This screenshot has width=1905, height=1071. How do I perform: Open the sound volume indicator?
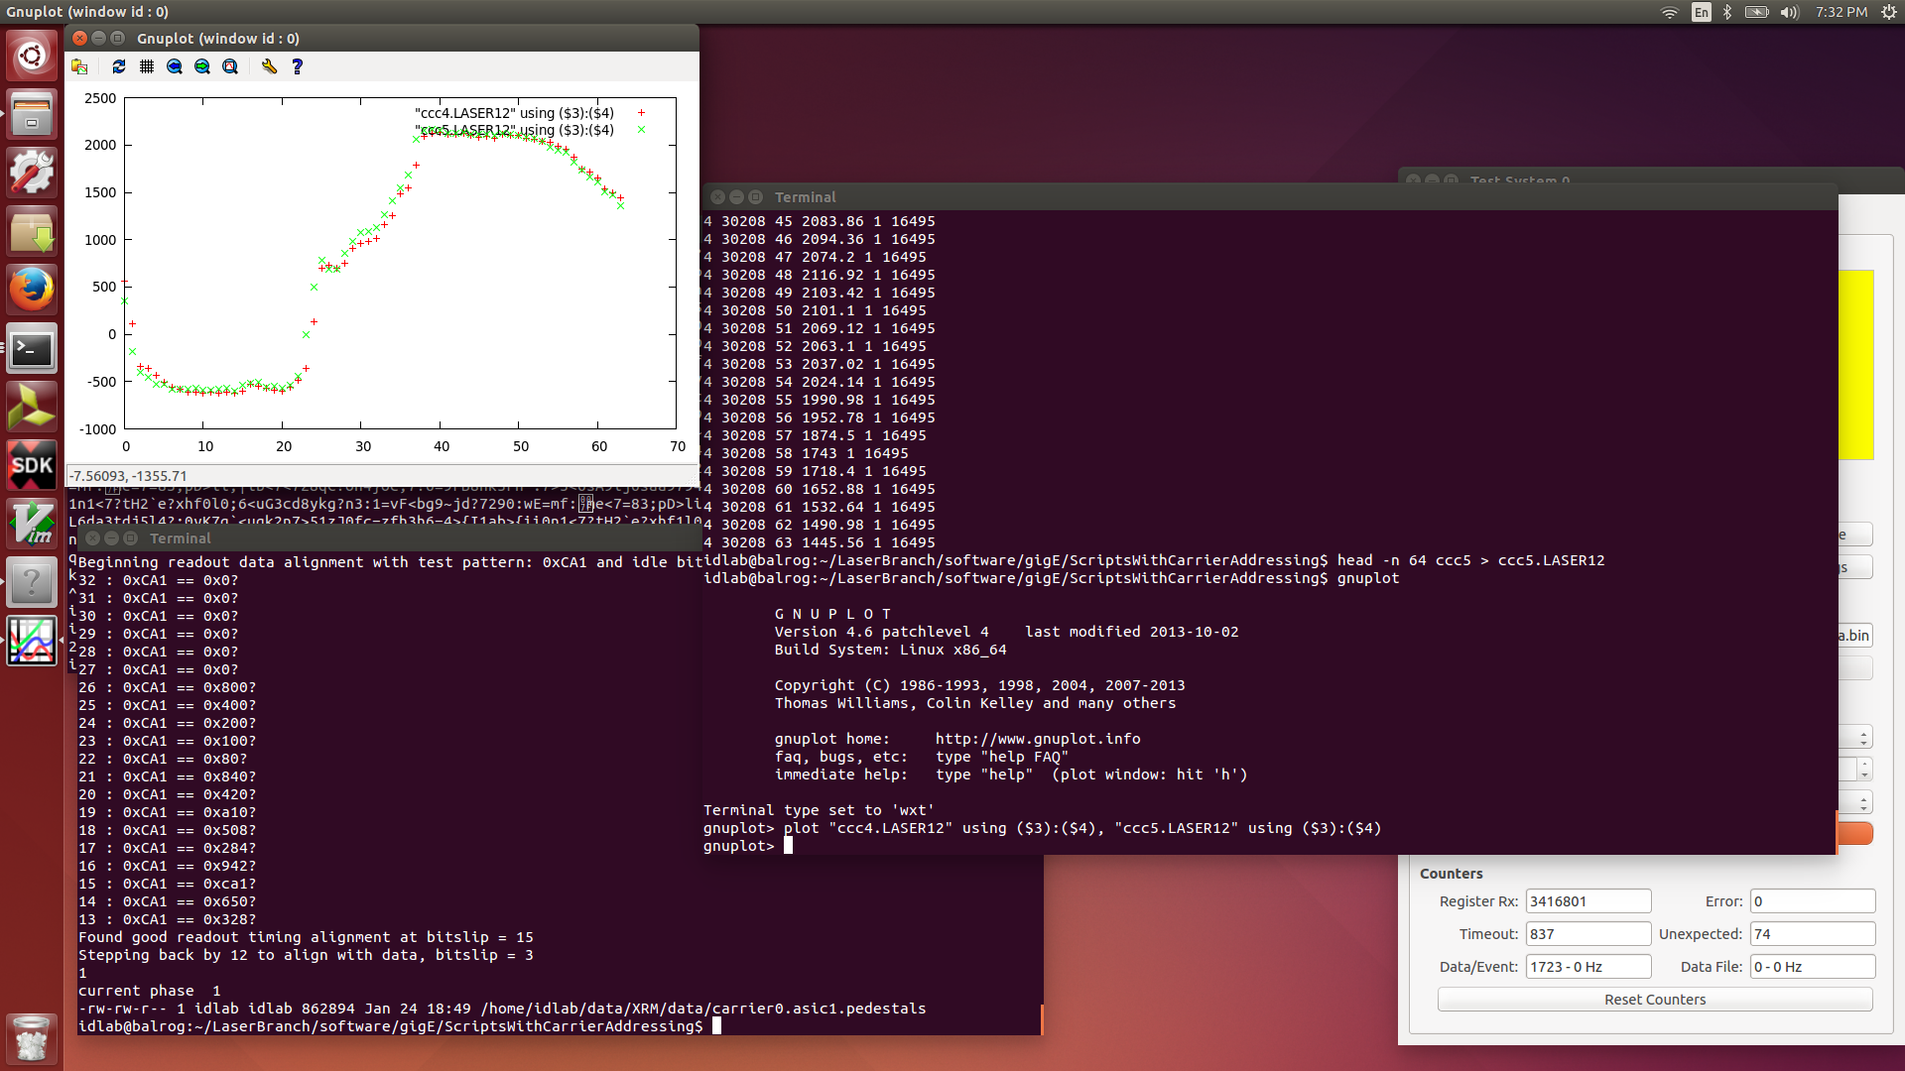pos(1790,12)
